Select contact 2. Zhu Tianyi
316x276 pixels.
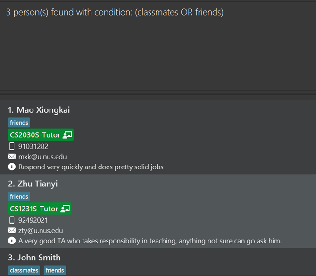(x=158, y=211)
